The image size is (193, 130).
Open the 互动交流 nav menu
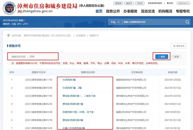pyautogui.click(x=148, y=11)
